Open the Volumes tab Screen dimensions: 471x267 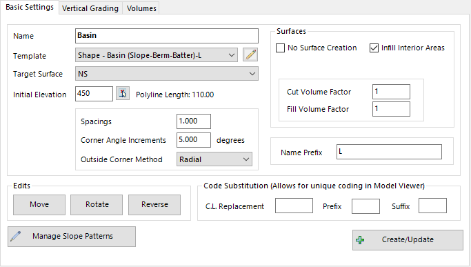pyautogui.click(x=141, y=8)
